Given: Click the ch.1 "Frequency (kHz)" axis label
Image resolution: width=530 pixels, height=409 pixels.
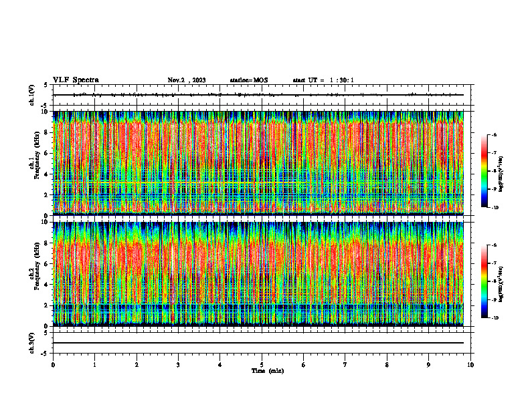Looking at the screenshot, I should click(37, 155).
